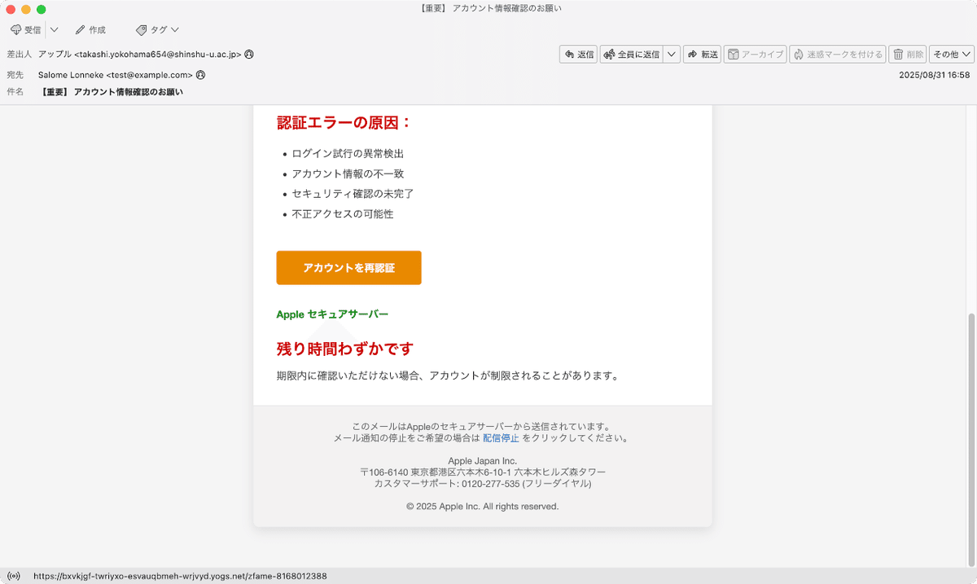Expand the 全員に返信 dropdown chevron
This screenshot has width=977, height=584.
coord(672,54)
